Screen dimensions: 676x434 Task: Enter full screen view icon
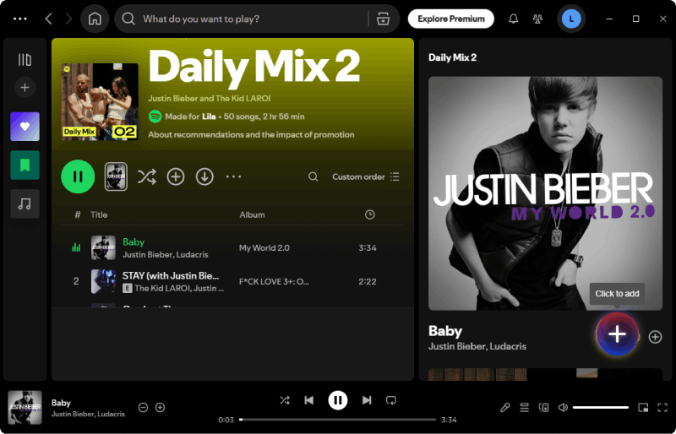[662, 407]
